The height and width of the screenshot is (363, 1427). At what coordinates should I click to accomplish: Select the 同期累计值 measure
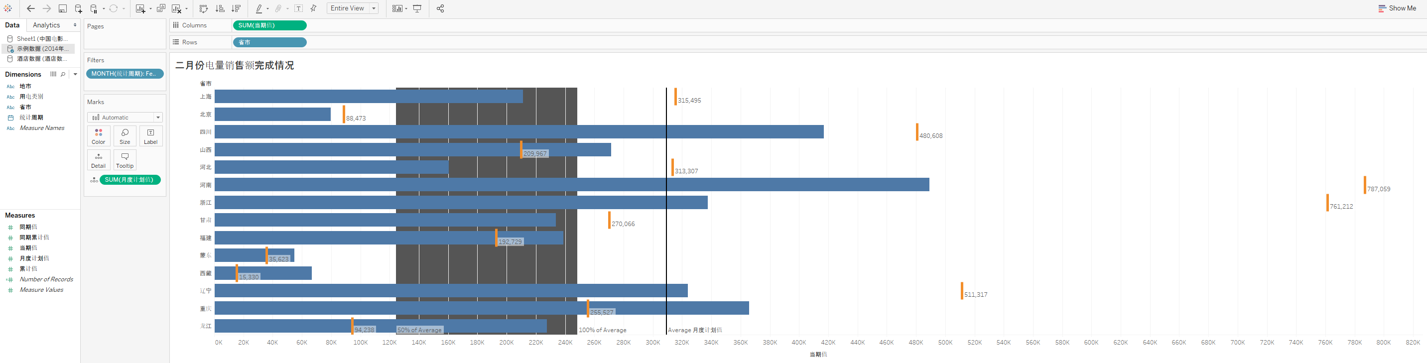point(34,237)
